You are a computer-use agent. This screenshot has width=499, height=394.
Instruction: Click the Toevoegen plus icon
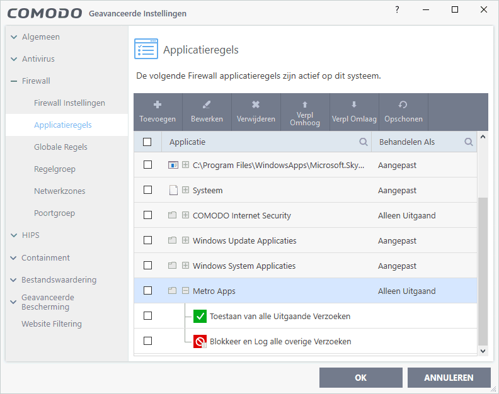click(158, 104)
